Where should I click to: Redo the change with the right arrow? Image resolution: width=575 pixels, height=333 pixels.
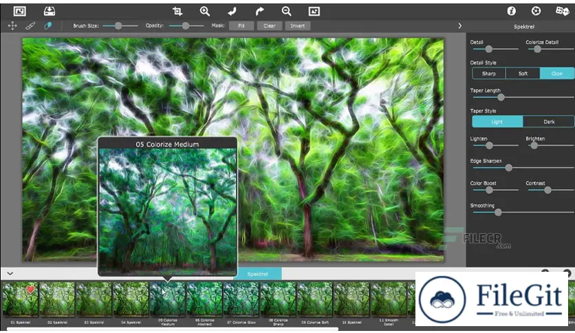tap(259, 12)
